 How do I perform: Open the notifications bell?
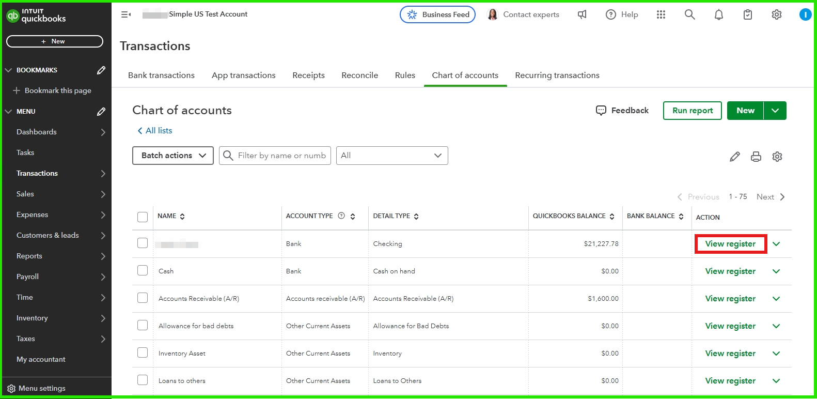[718, 14]
